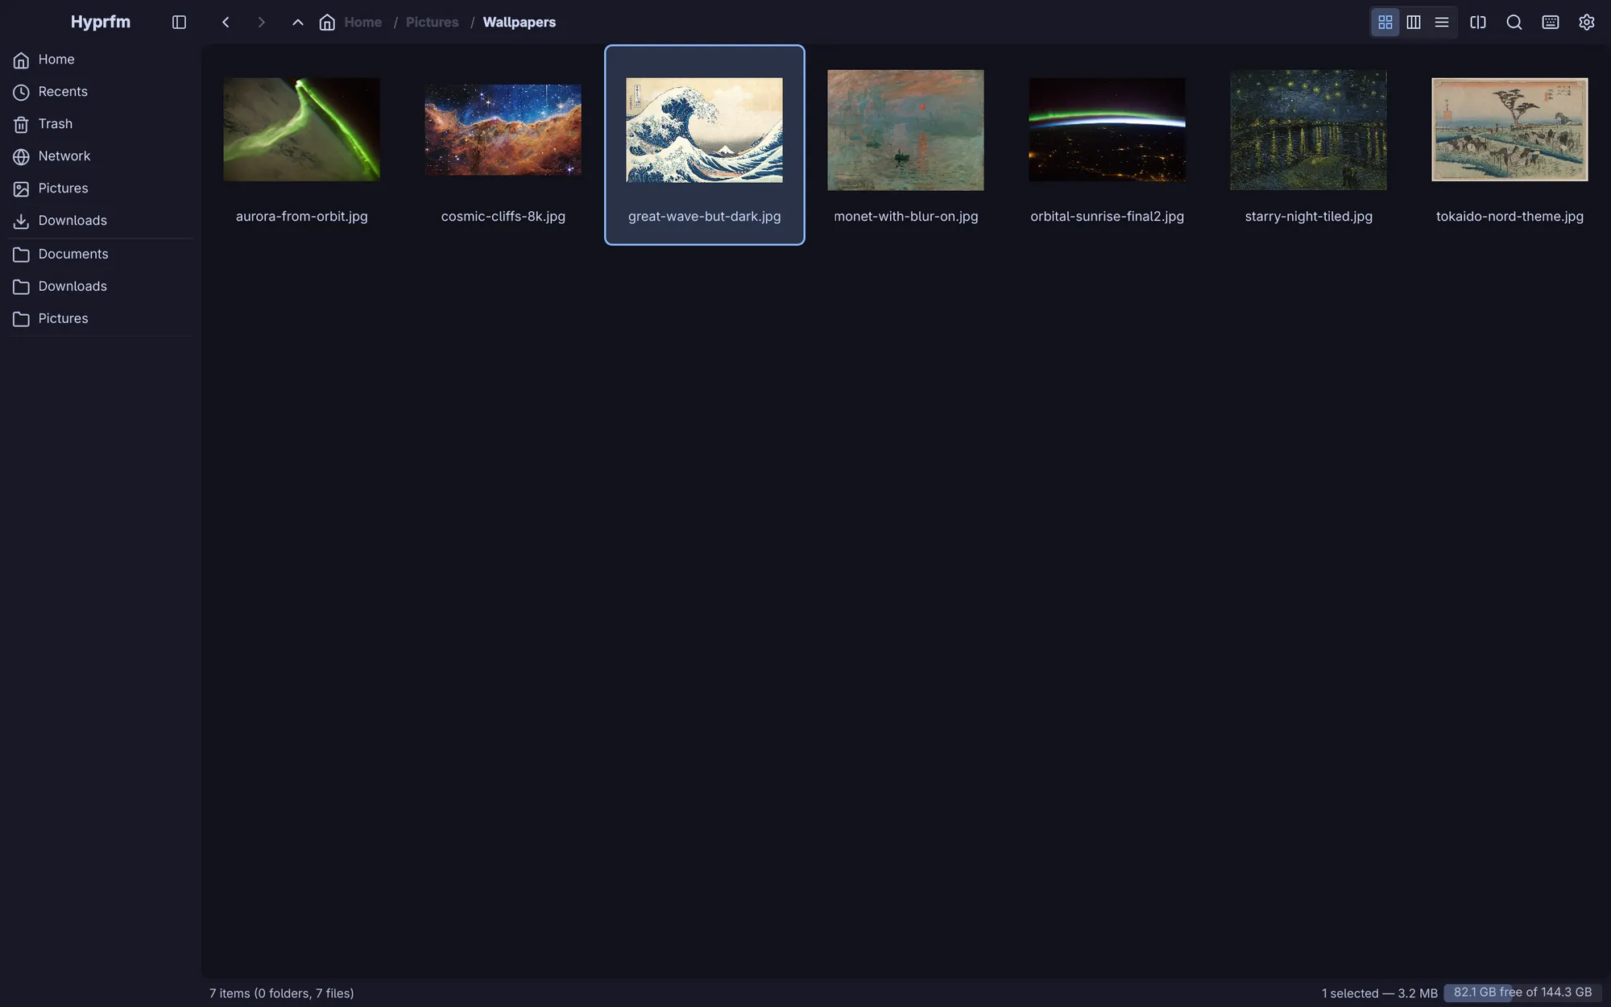This screenshot has width=1611, height=1007.
Task: Open Home in the breadcrumb path
Action: pos(362,23)
